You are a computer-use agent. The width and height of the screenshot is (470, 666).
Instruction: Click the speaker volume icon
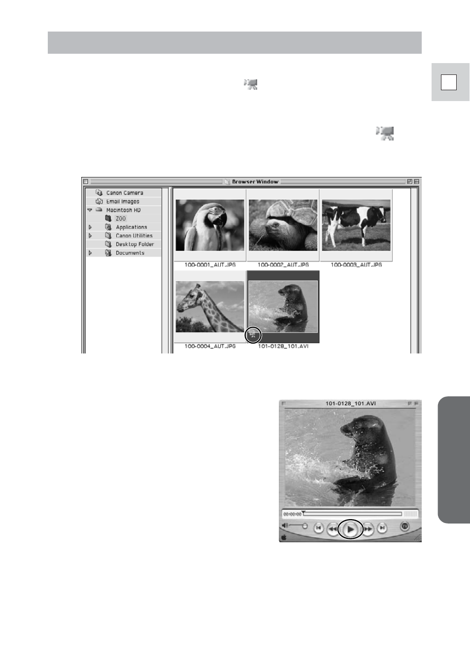pos(285,526)
